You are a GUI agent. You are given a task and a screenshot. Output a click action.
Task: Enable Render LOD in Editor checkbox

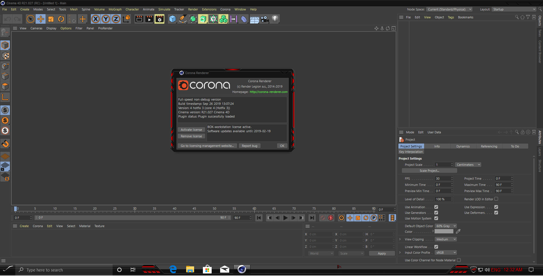(x=496, y=199)
